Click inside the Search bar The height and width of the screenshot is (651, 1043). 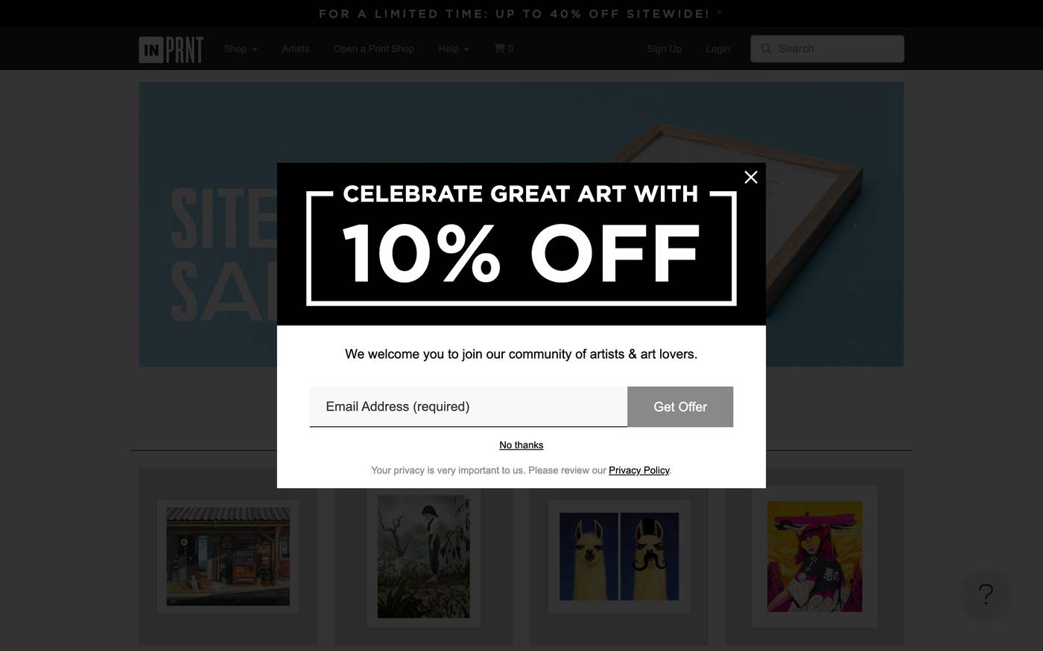point(827,48)
